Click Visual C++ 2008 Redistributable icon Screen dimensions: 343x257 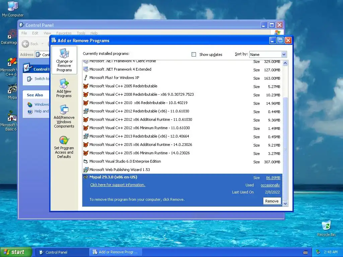(x=86, y=94)
